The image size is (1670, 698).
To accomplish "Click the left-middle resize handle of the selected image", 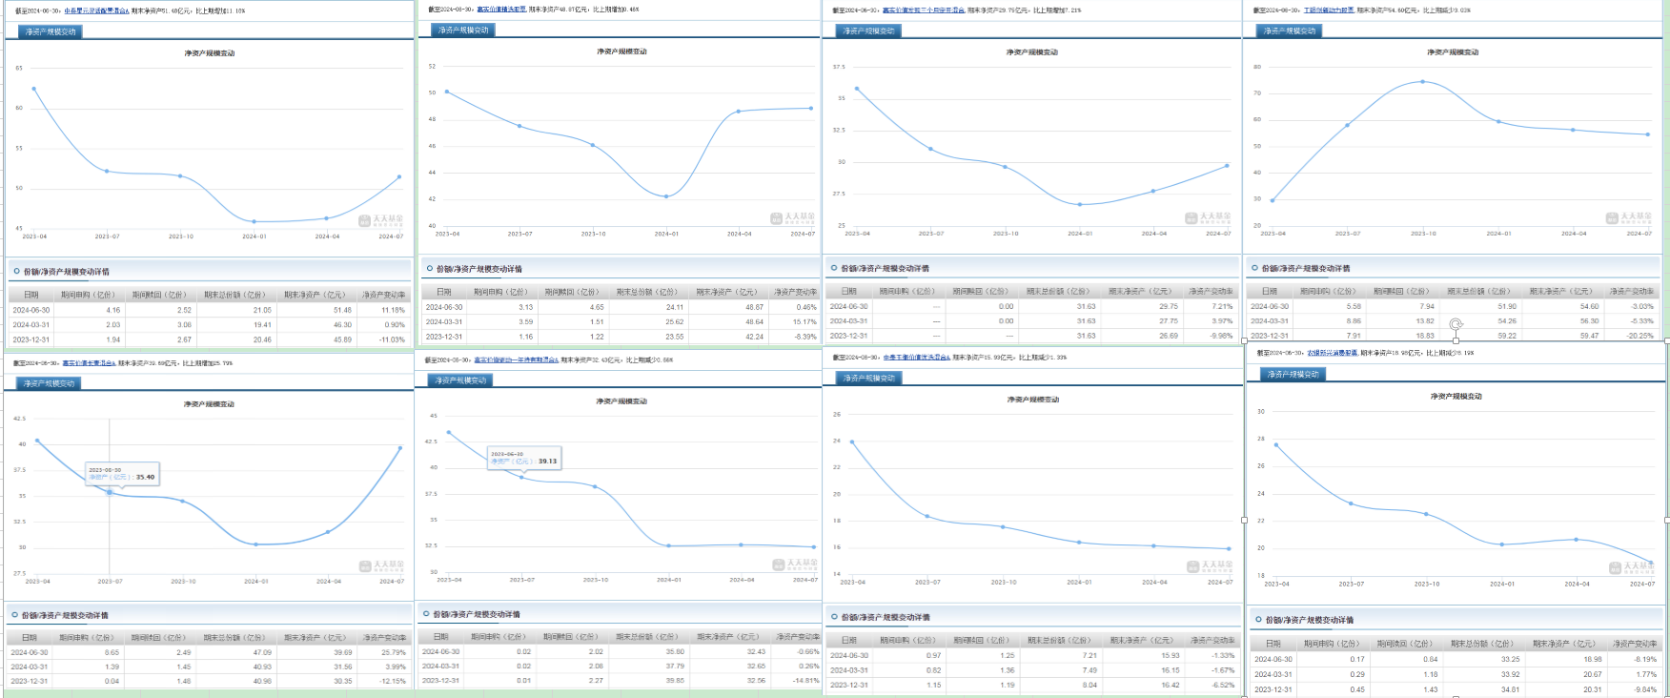I will tap(1244, 520).
